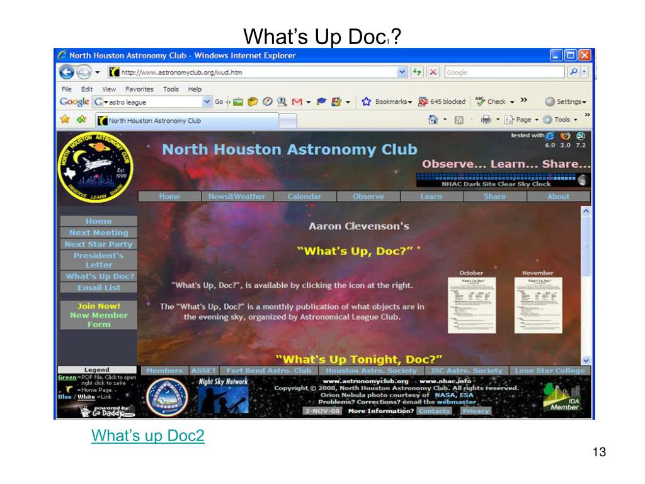Image resolution: width=645 pixels, height=484 pixels.
Task: Click President's Letter sidebar link
Action: pyautogui.click(x=98, y=260)
